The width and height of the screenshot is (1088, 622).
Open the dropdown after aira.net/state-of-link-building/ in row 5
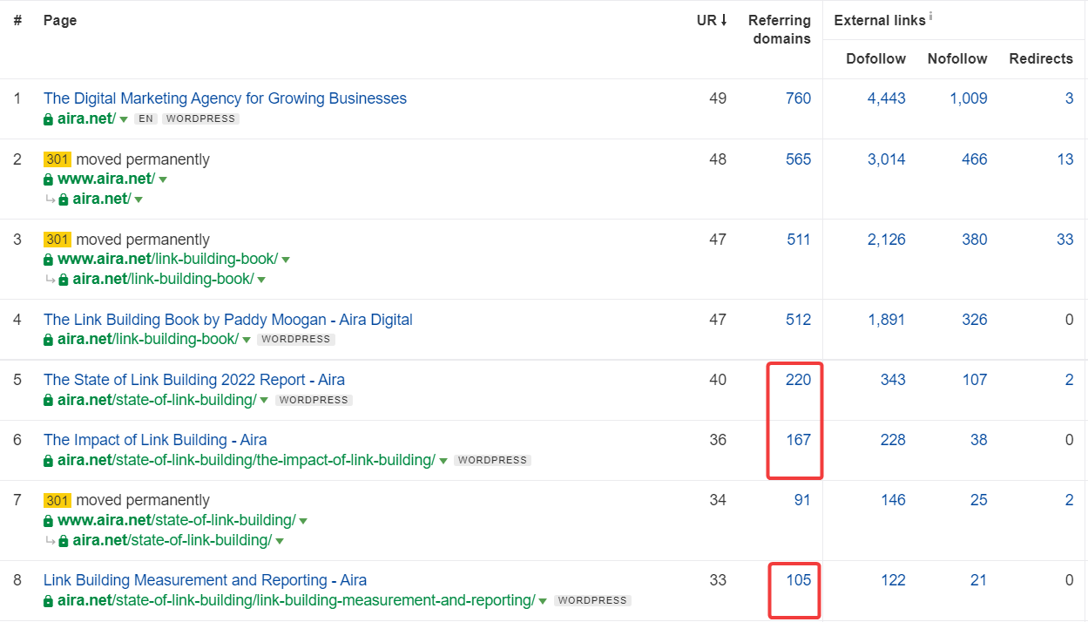(264, 401)
